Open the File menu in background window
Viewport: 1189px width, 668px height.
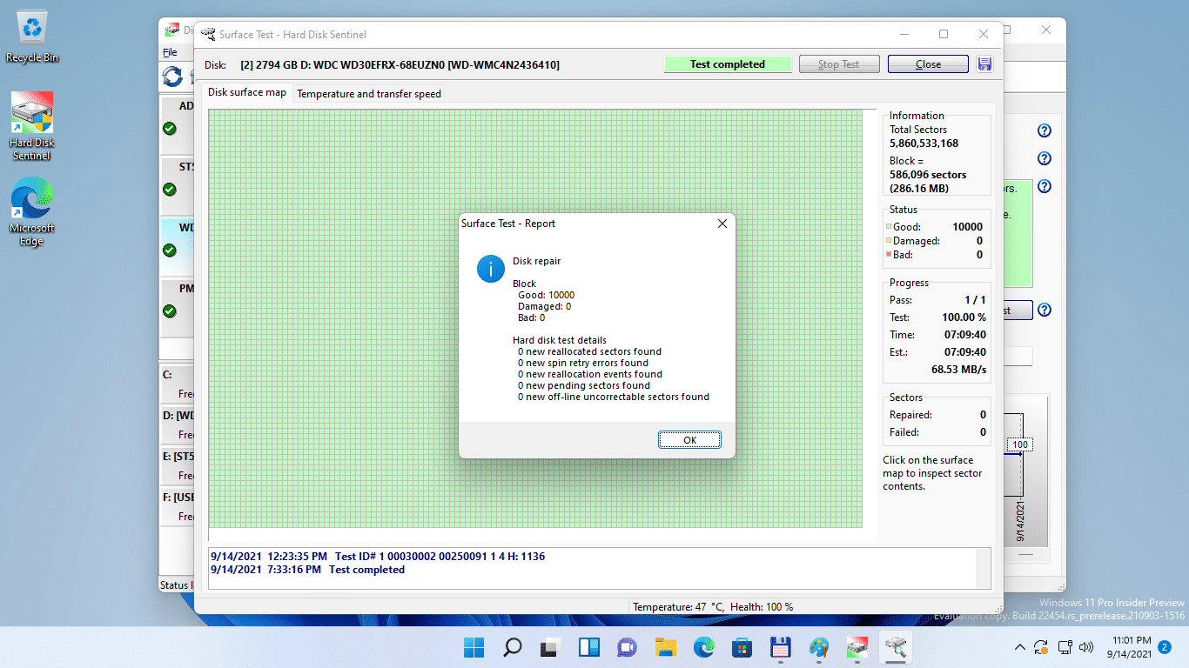[170, 52]
